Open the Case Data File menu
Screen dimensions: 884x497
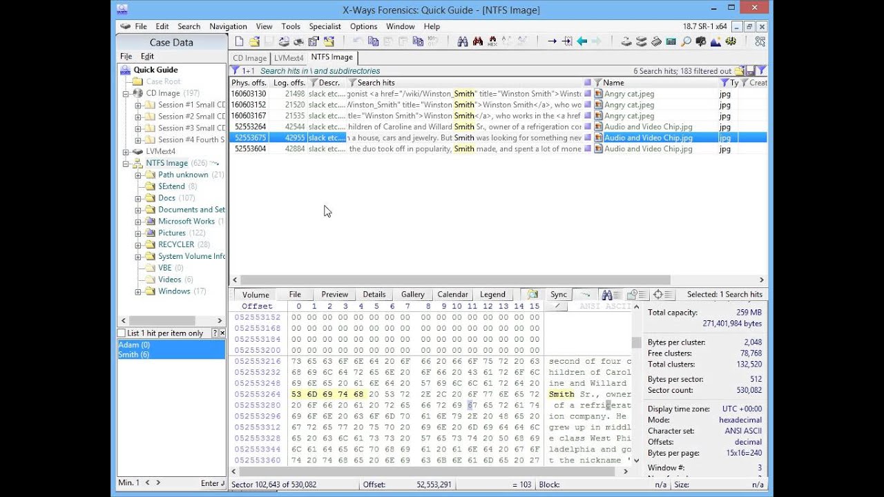(x=126, y=56)
